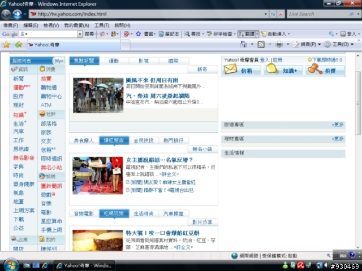The image size is (362, 271).
Task: Click Show Desktop quick launch icon
Action: [x=36, y=265]
